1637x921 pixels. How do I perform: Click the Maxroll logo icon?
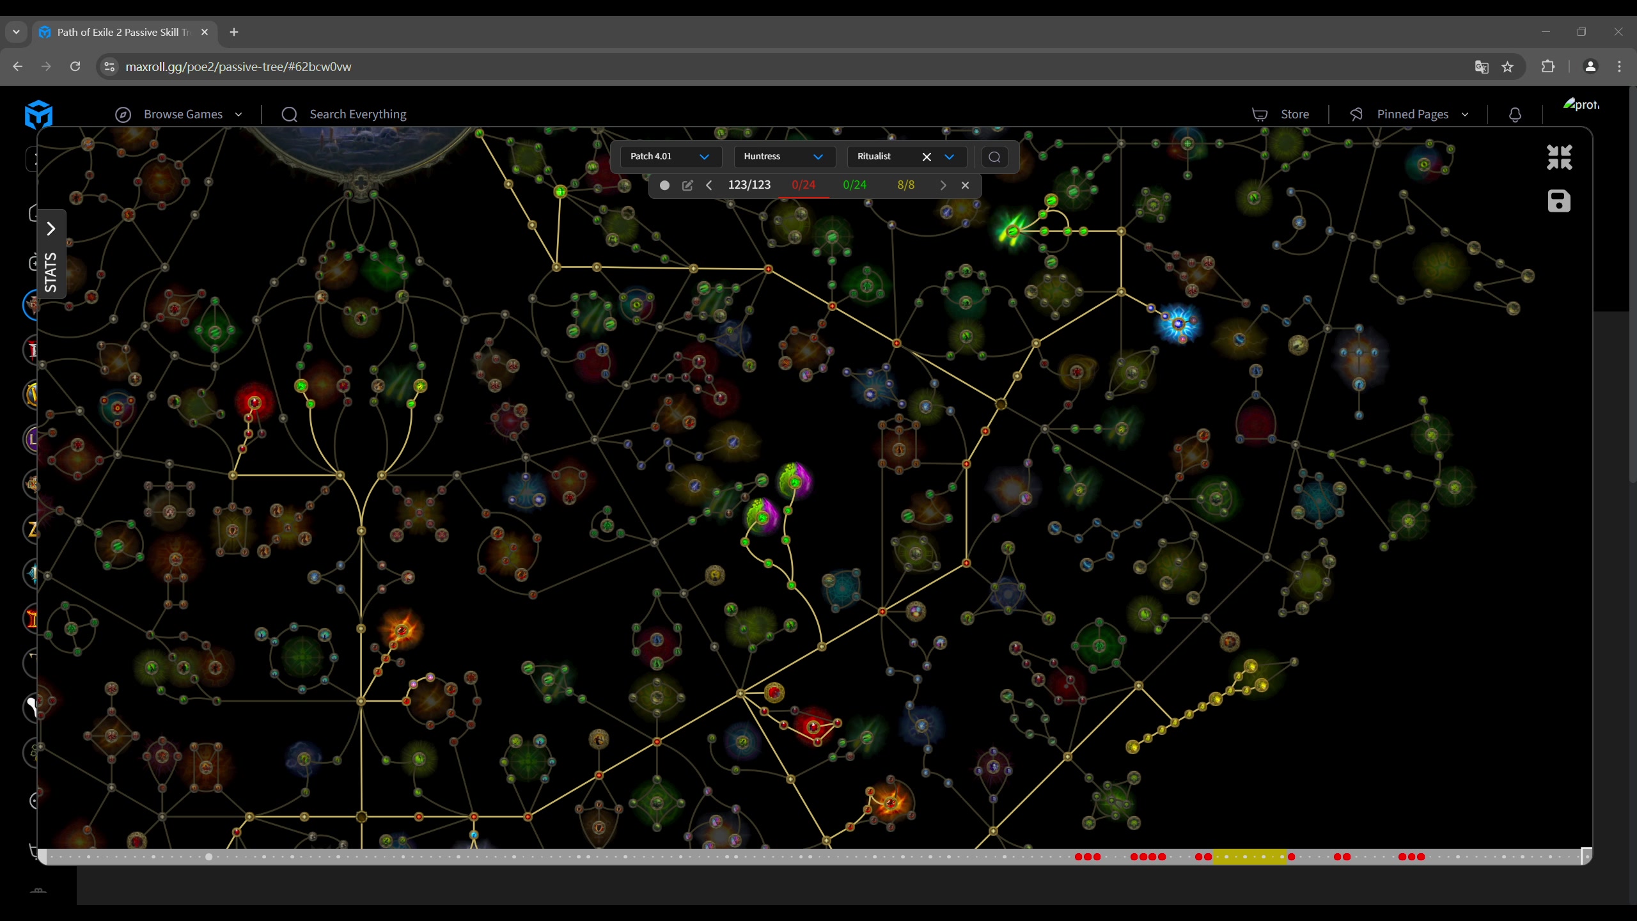click(38, 114)
